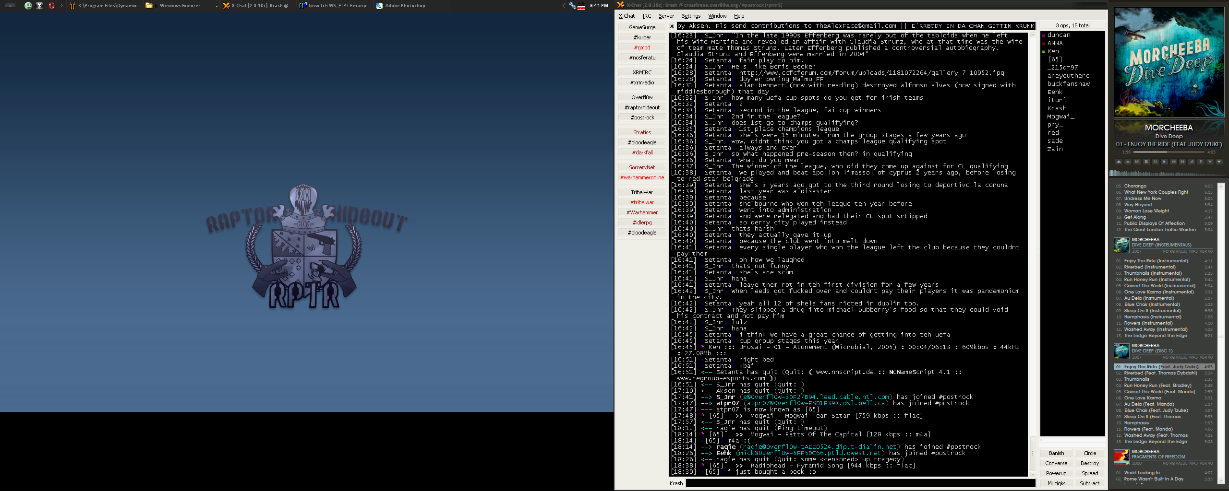Switch to #nosferatu channel
1229x491 pixels.
(x=642, y=58)
